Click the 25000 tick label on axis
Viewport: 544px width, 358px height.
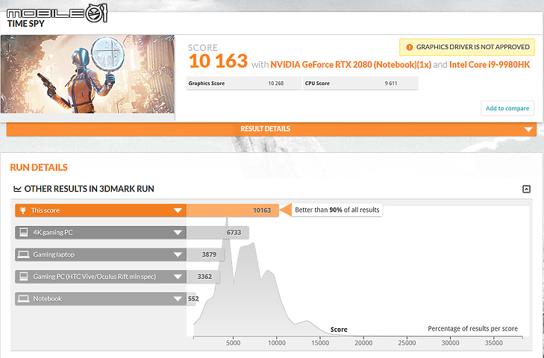click(407, 343)
